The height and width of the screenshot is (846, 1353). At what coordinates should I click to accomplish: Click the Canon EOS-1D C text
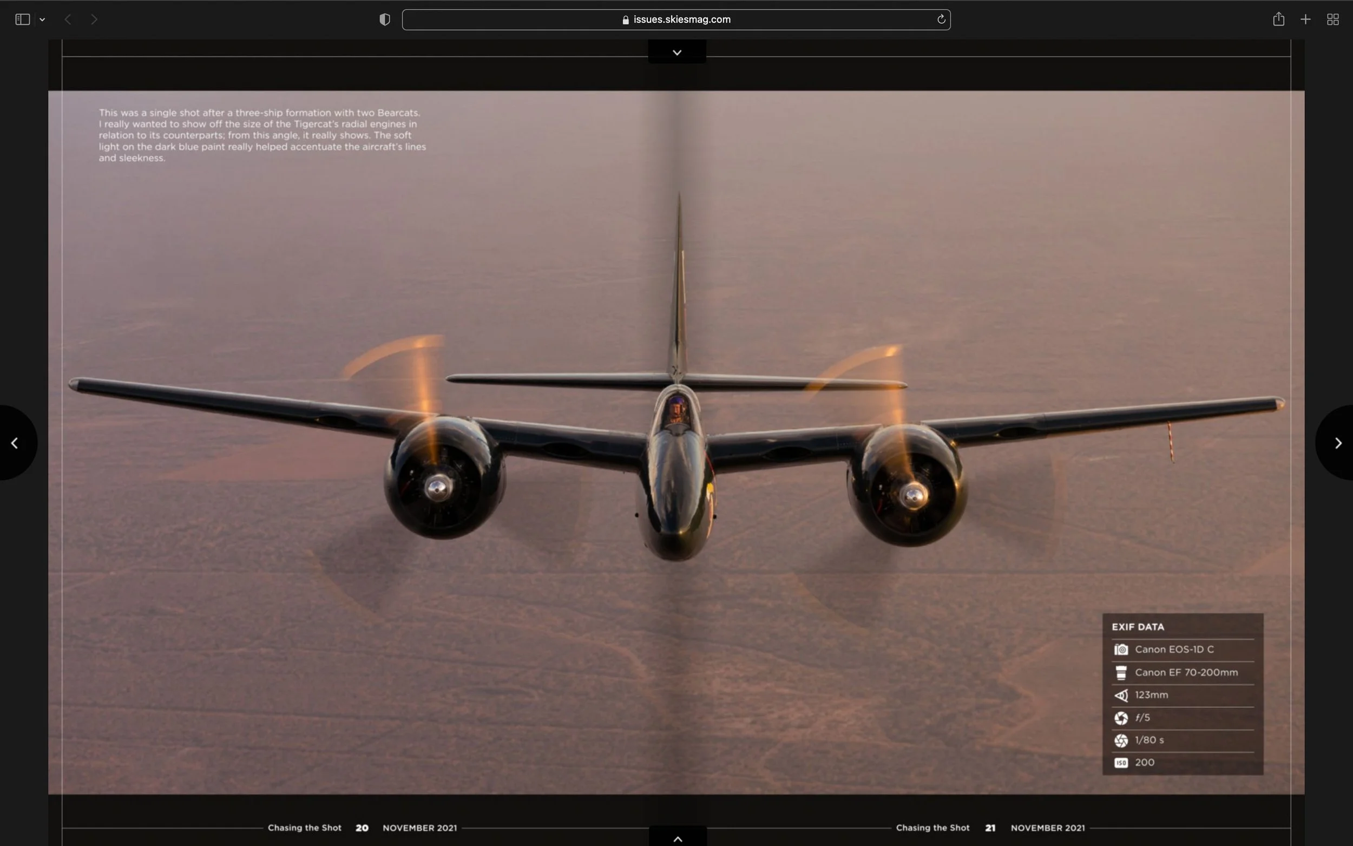(x=1174, y=649)
